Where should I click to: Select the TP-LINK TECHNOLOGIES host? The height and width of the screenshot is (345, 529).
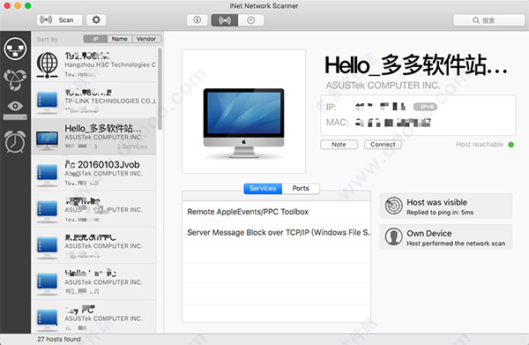(x=93, y=101)
